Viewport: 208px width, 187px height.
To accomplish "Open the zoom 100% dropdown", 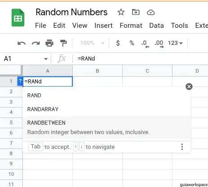I will (x=92, y=43).
